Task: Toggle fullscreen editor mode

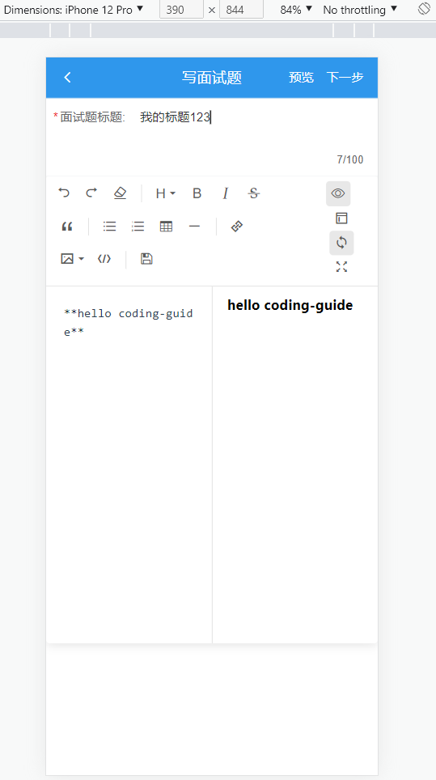Action: pyautogui.click(x=341, y=267)
